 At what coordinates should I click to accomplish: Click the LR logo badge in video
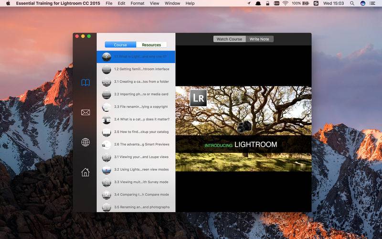click(x=198, y=98)
